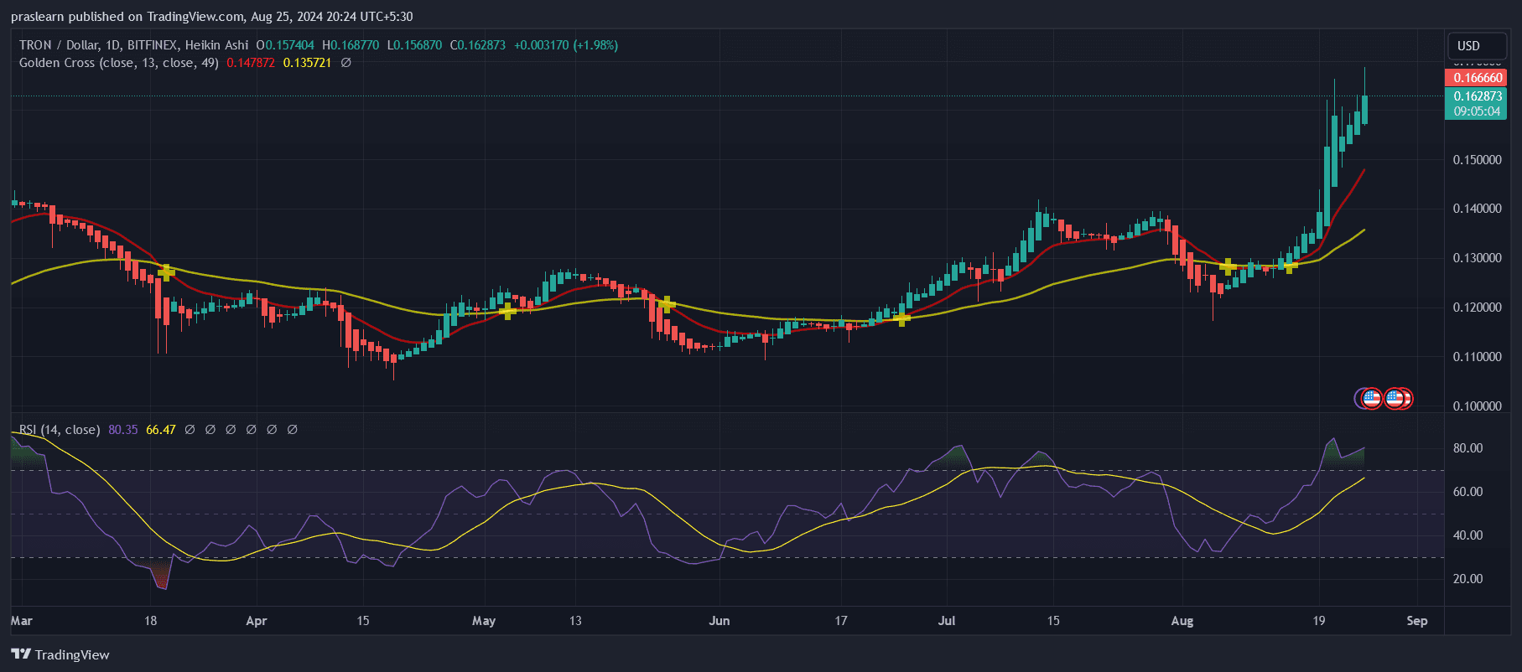
Task: Click the 80.00 RSI axis label
Action: (1467, 448)
